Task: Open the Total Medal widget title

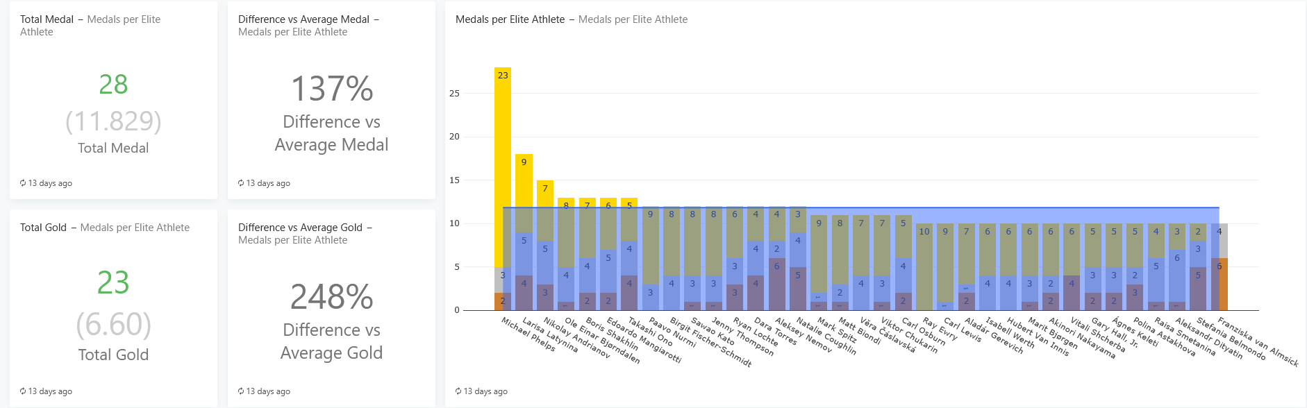Action: 47,19
